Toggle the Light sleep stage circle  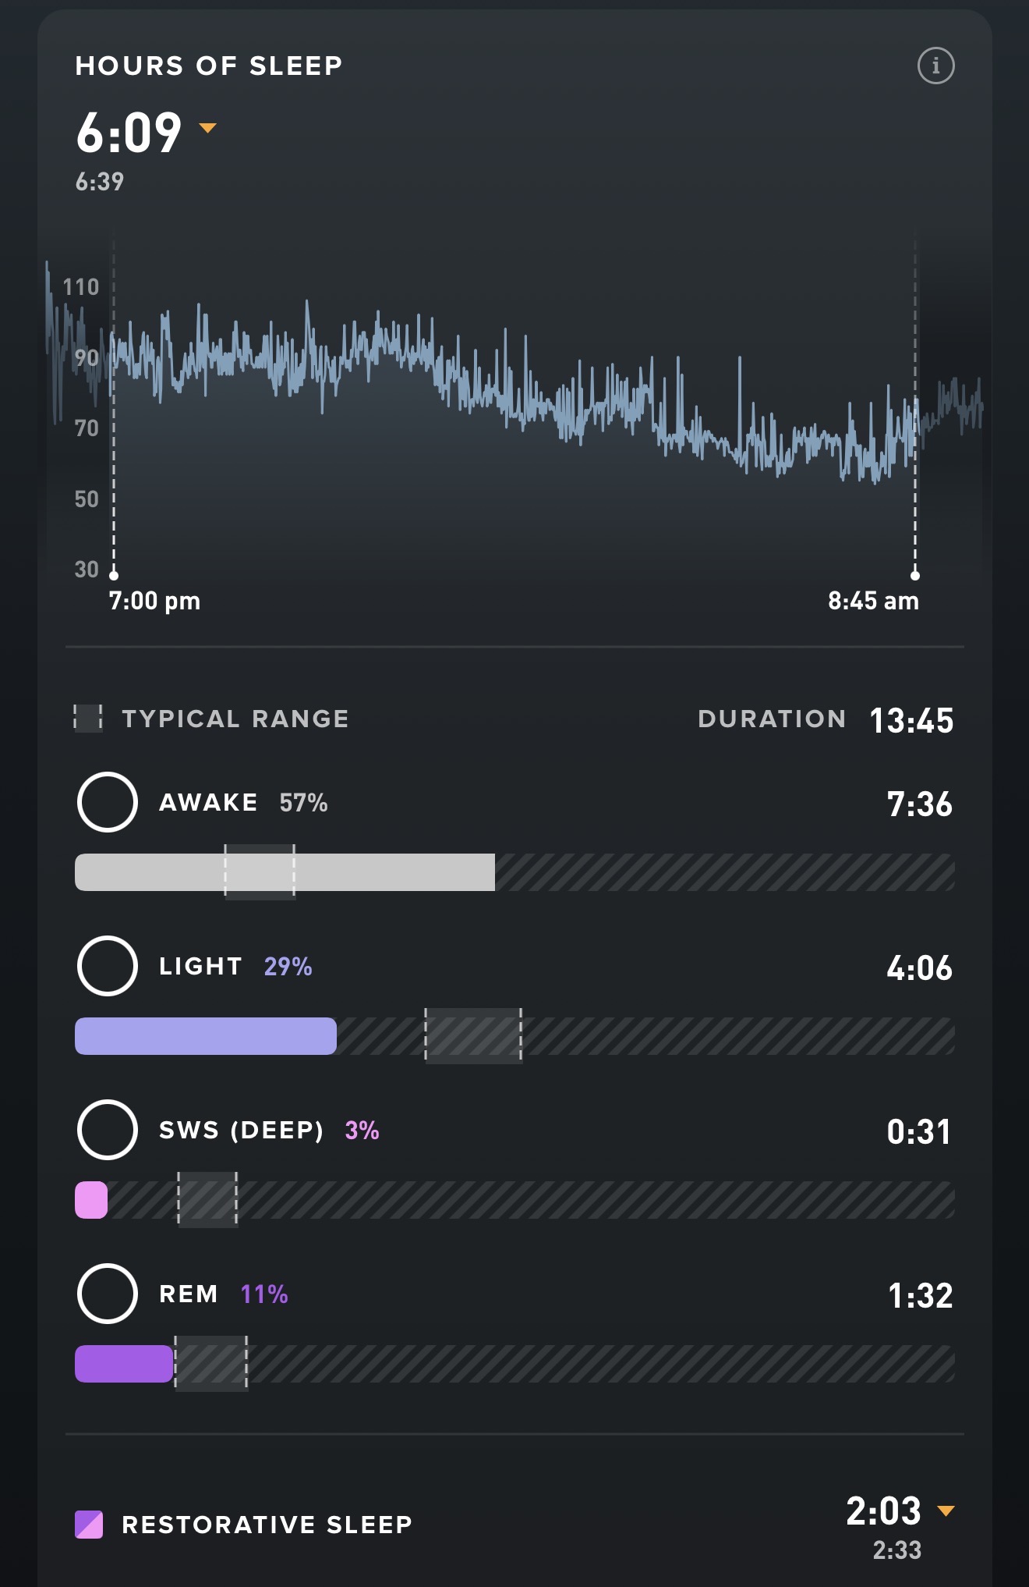click(108, 966)
